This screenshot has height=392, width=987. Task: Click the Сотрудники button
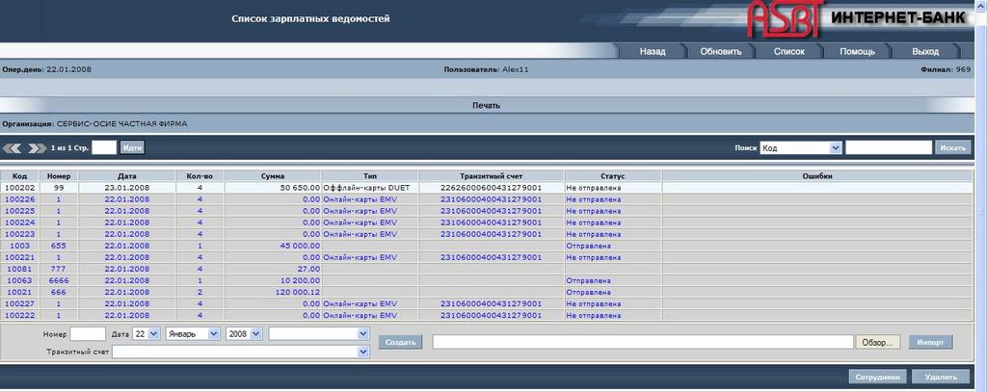[x=876, y=378]
